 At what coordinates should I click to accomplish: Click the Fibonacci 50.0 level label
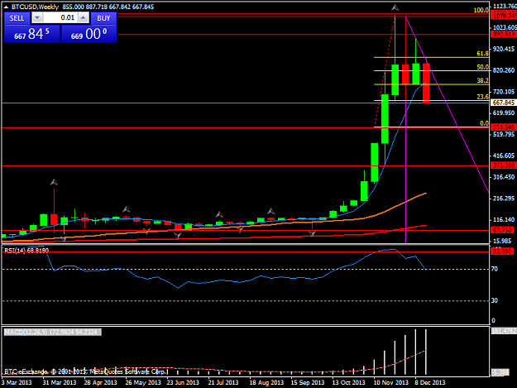[x=483, y=67]
